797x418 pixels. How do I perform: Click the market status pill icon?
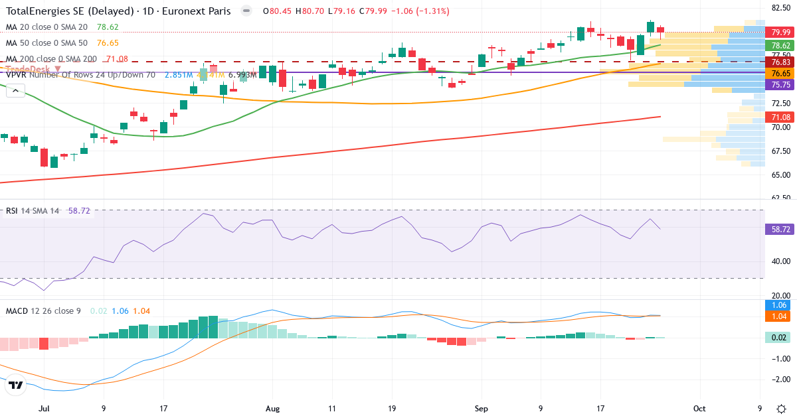point(246,11)
